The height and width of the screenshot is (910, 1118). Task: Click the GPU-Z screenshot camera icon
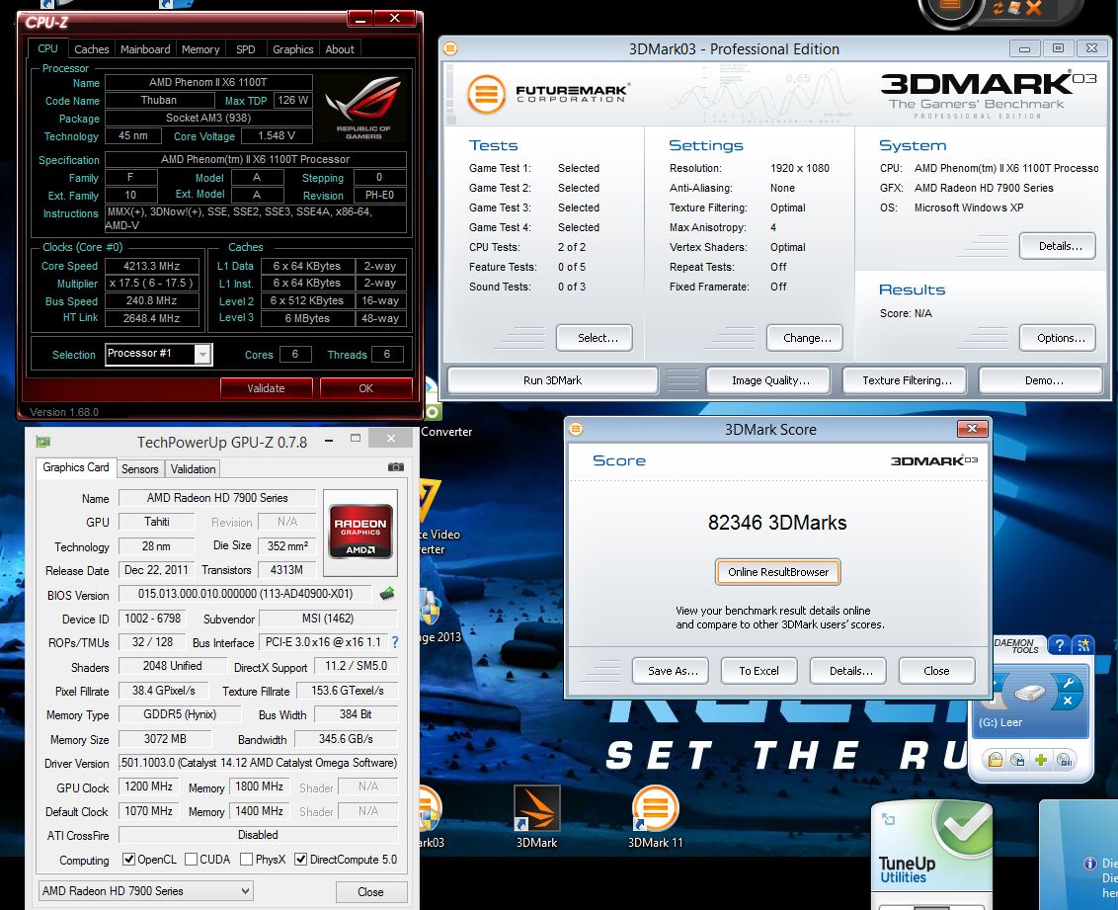pos(396,467)
